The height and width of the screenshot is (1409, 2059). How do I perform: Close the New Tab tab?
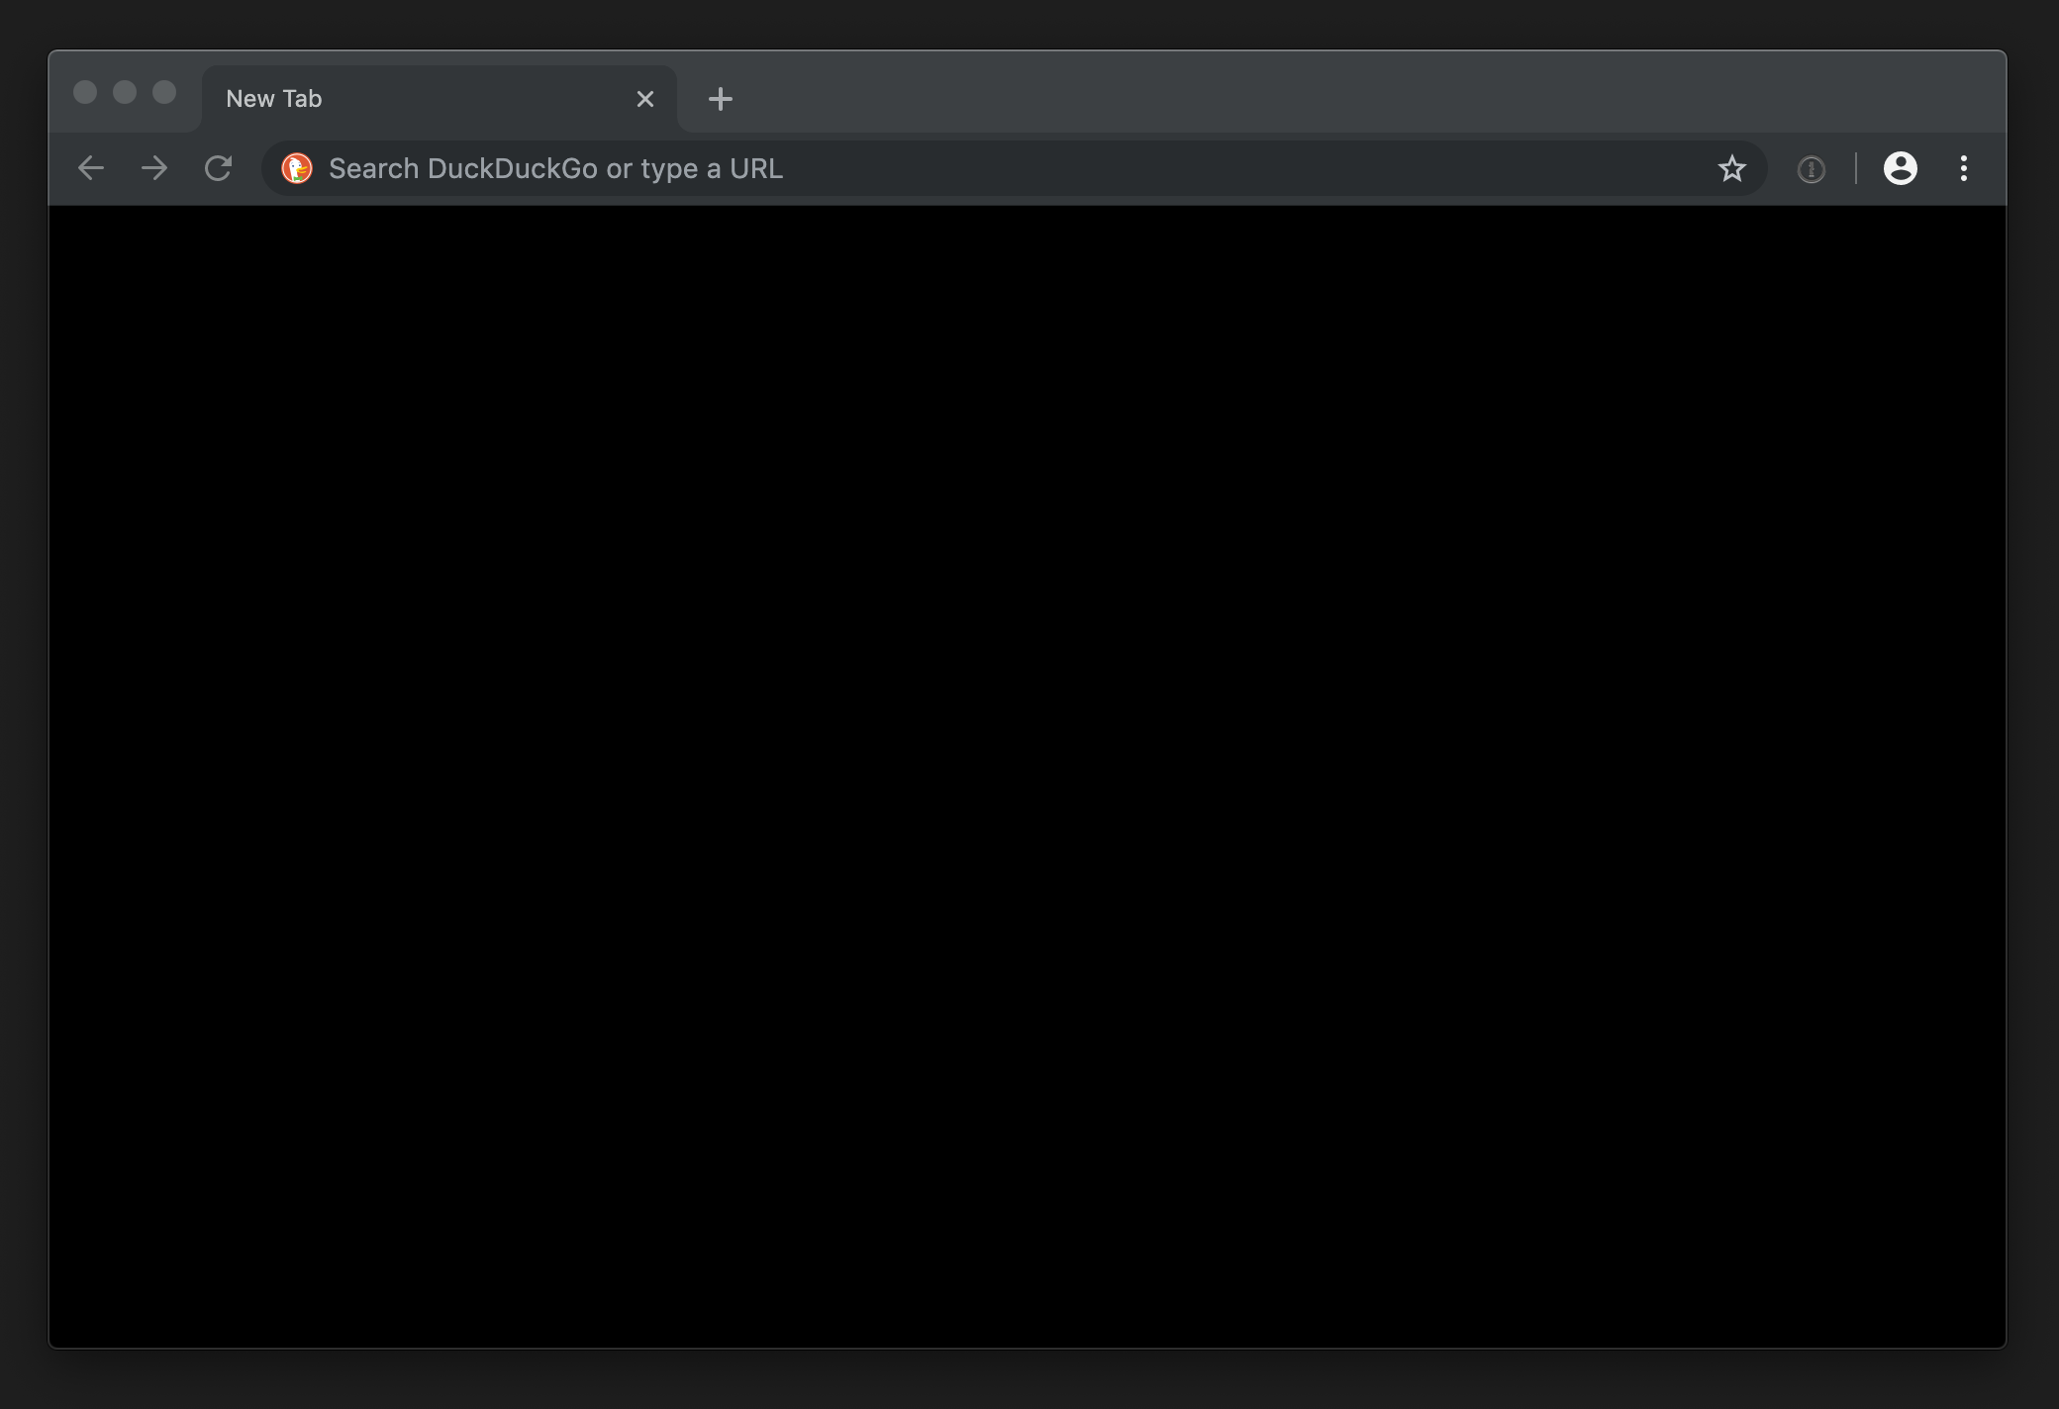pos(645,99)
